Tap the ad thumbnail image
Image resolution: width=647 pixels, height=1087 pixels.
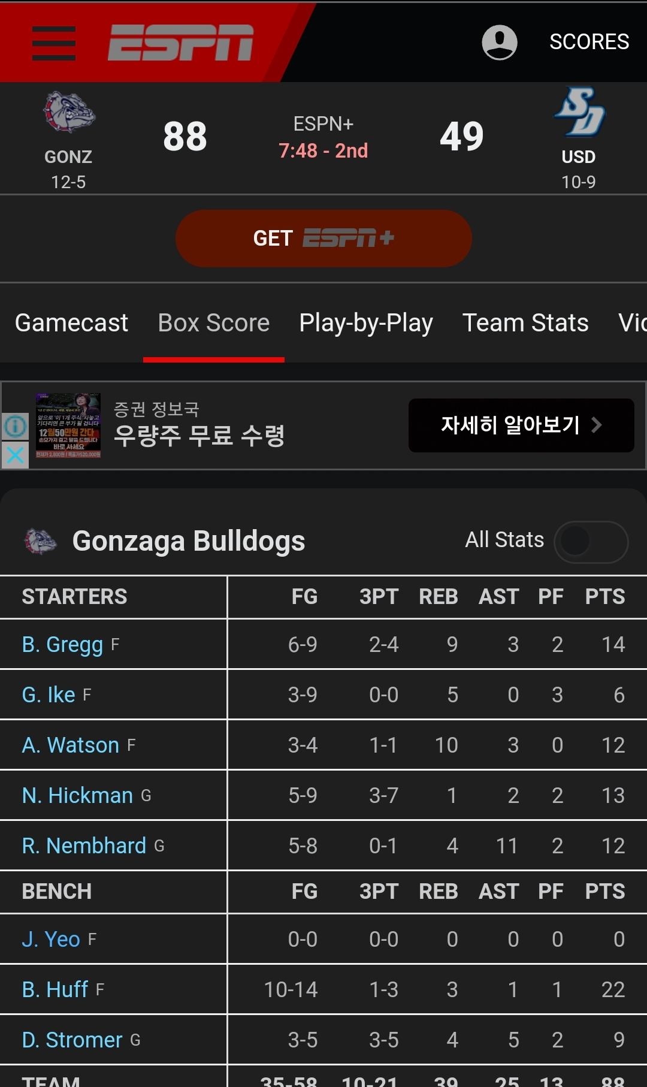pos(68,425)
